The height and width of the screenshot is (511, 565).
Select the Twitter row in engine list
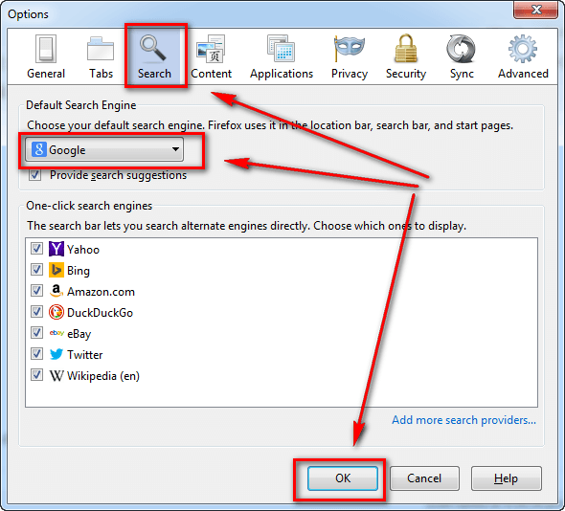281,354
